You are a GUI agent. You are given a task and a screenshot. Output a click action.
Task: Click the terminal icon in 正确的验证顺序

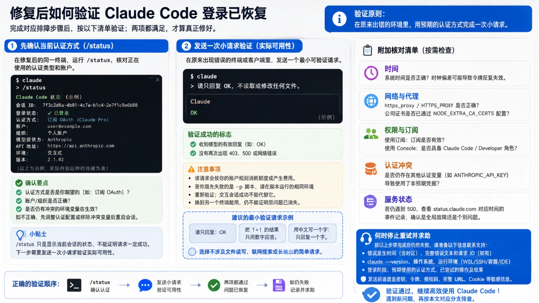tap(74, 285)
